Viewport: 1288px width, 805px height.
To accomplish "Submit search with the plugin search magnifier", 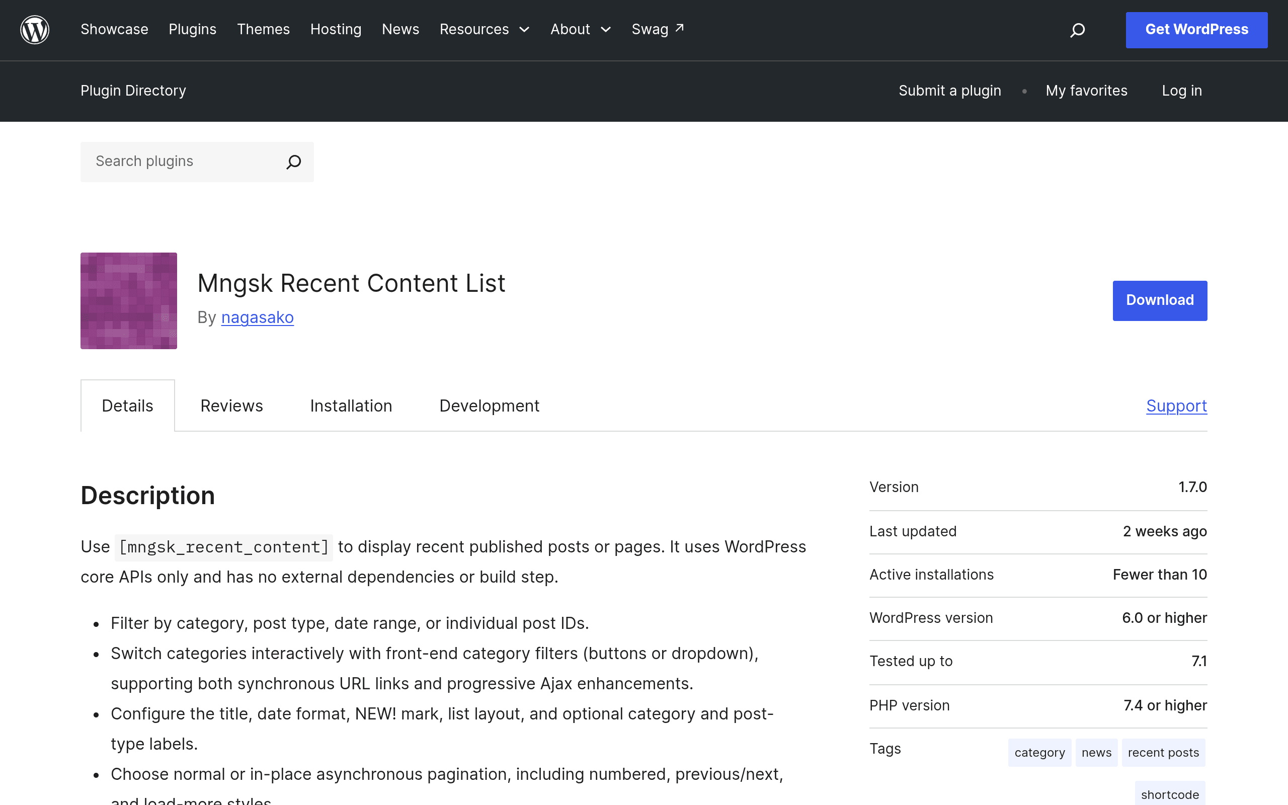I will [294, 162].
